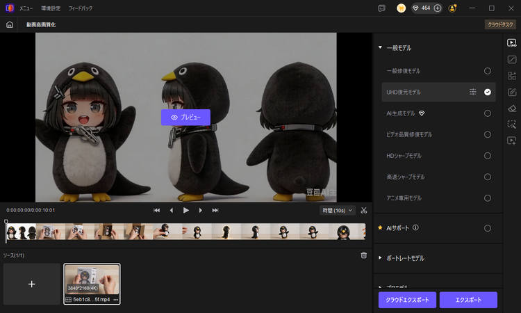
Task: Open the メニュー menu
Action: [x=26, y=8]
